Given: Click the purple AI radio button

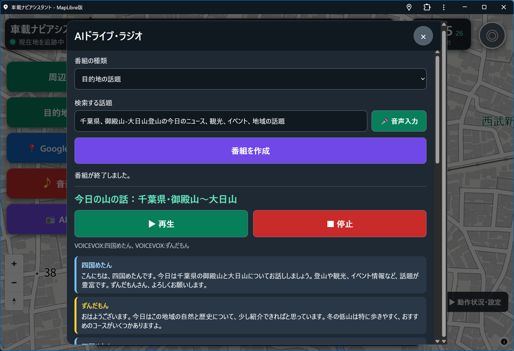Looking at the screenshot, I should click(37, 219).
